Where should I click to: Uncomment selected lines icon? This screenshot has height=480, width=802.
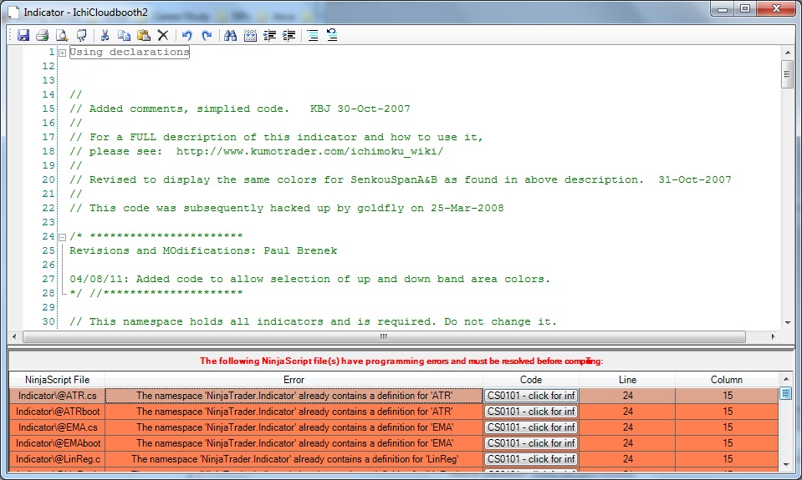[332, 35]
